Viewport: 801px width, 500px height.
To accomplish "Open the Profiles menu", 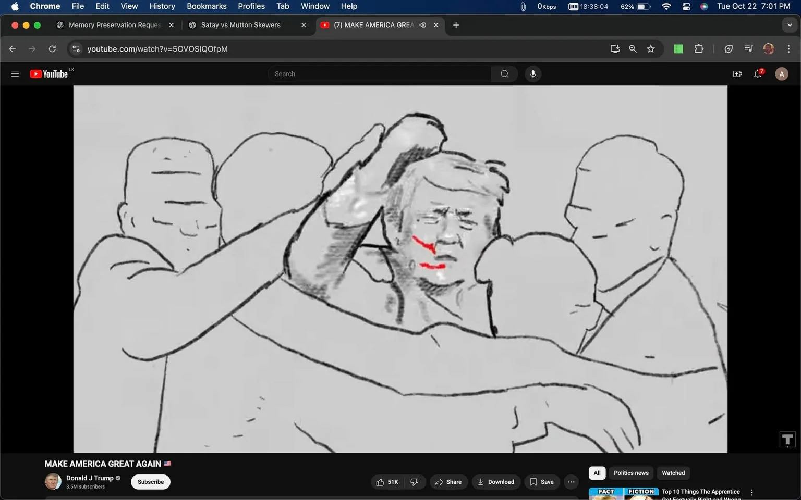I will point(251,6).
